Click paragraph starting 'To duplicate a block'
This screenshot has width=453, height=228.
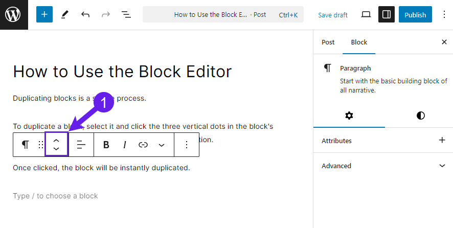pyautogui.click(x=143, y=126)
